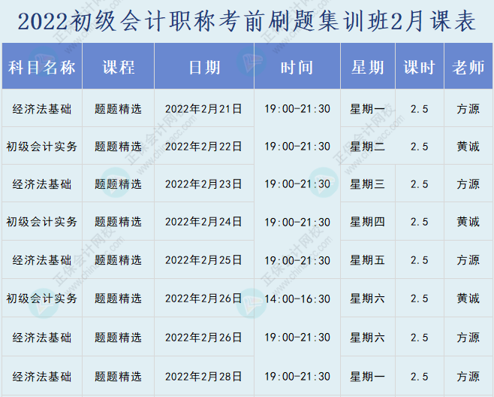Click 初级会计实务 in the 星期六 afternoon row
Viewport: 494px width, 397px height.
42,299
